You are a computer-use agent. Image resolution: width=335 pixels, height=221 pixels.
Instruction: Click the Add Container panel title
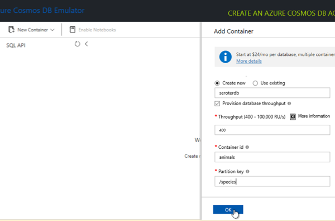(x=233, y=31)
